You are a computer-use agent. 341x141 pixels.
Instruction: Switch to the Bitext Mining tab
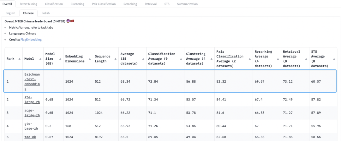[x=28, y=4]
